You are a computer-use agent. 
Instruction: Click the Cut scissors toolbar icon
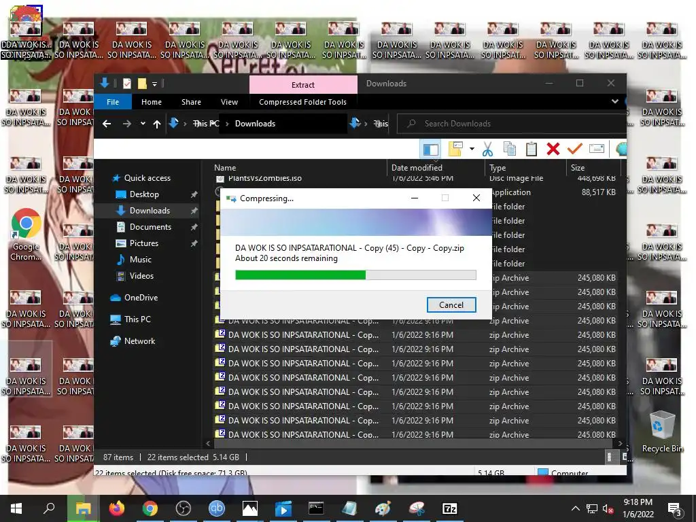coord(487,149)
